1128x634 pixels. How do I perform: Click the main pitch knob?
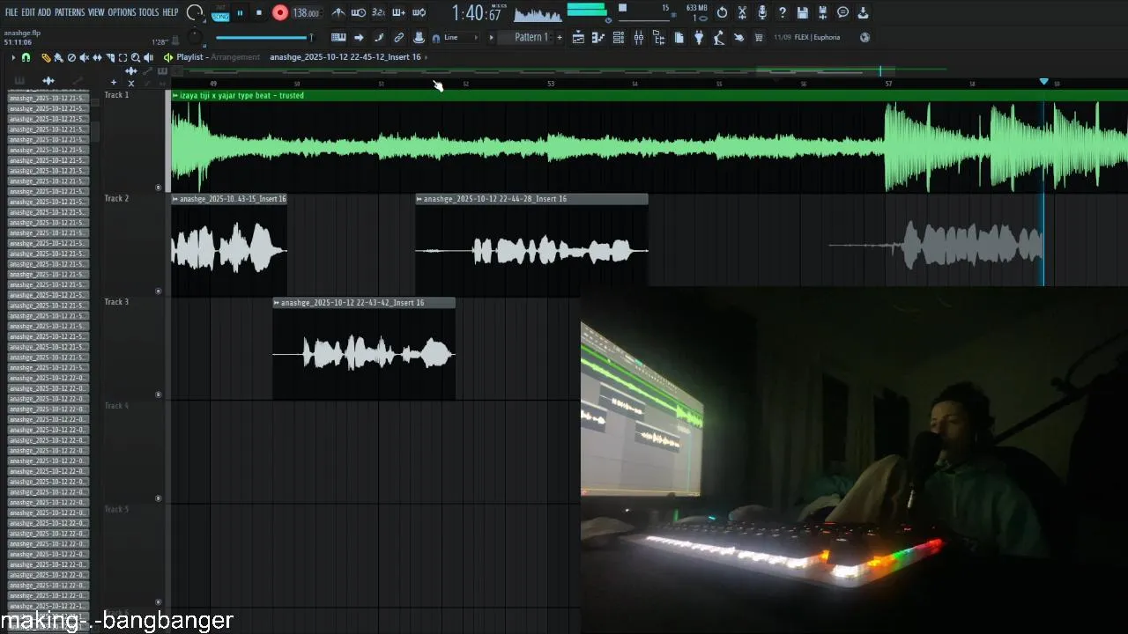195,37
